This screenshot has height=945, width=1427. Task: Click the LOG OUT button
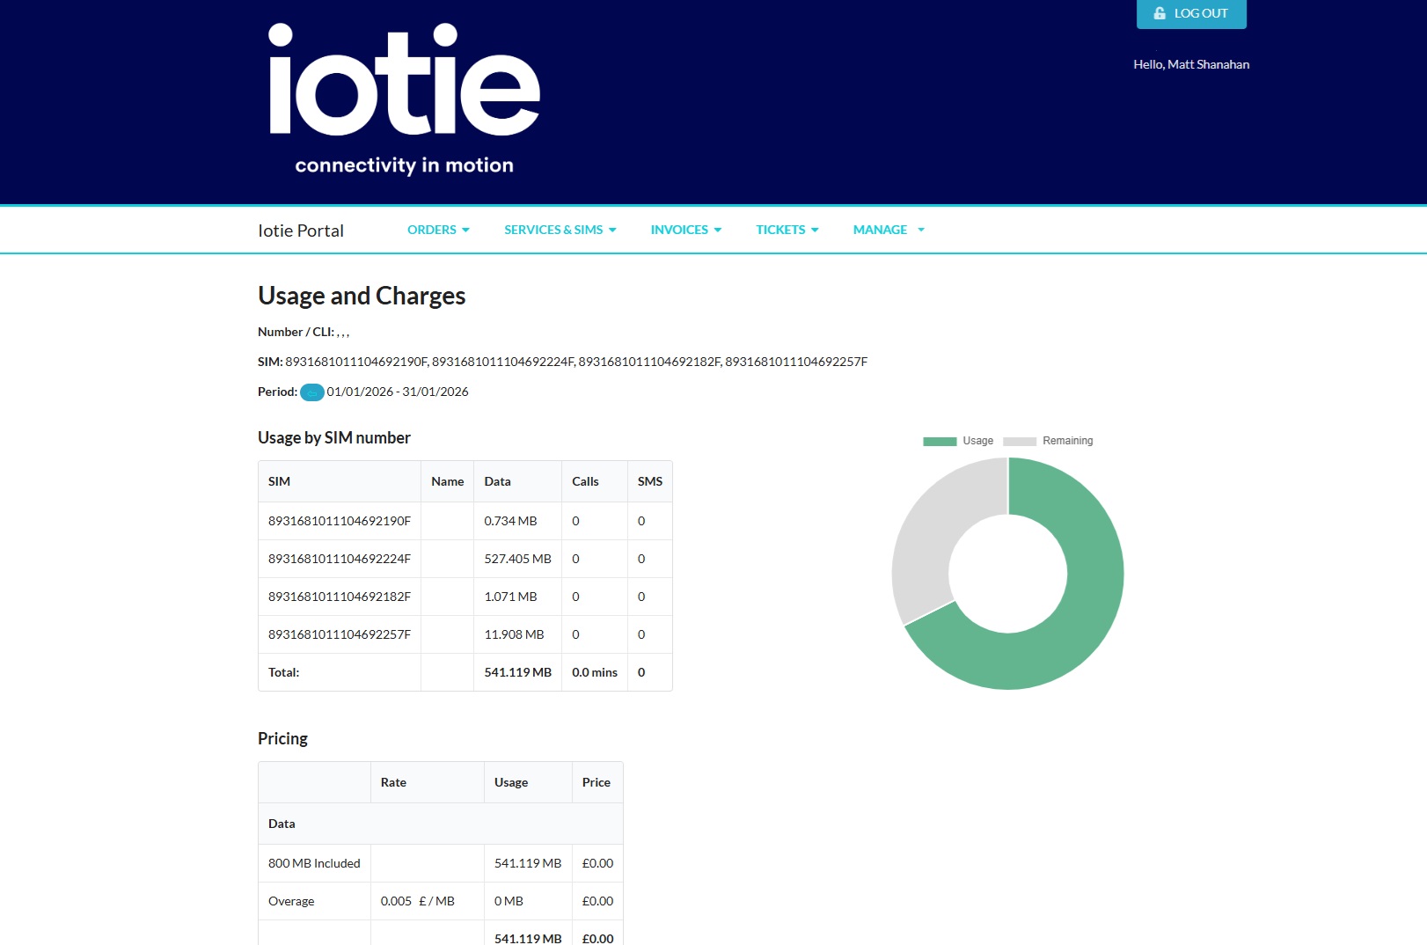pos(1191,13)
